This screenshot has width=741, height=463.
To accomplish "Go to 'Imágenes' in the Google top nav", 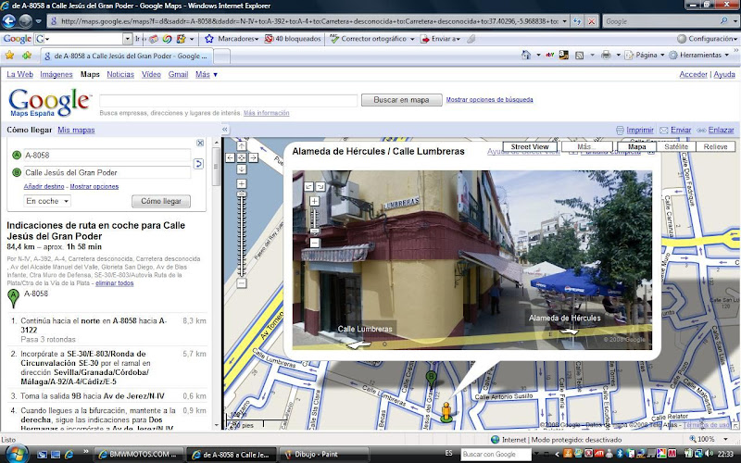I will pos(57,74).
